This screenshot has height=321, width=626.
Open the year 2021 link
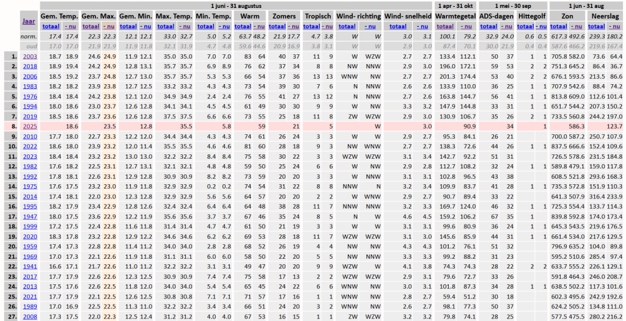point(30,297)
